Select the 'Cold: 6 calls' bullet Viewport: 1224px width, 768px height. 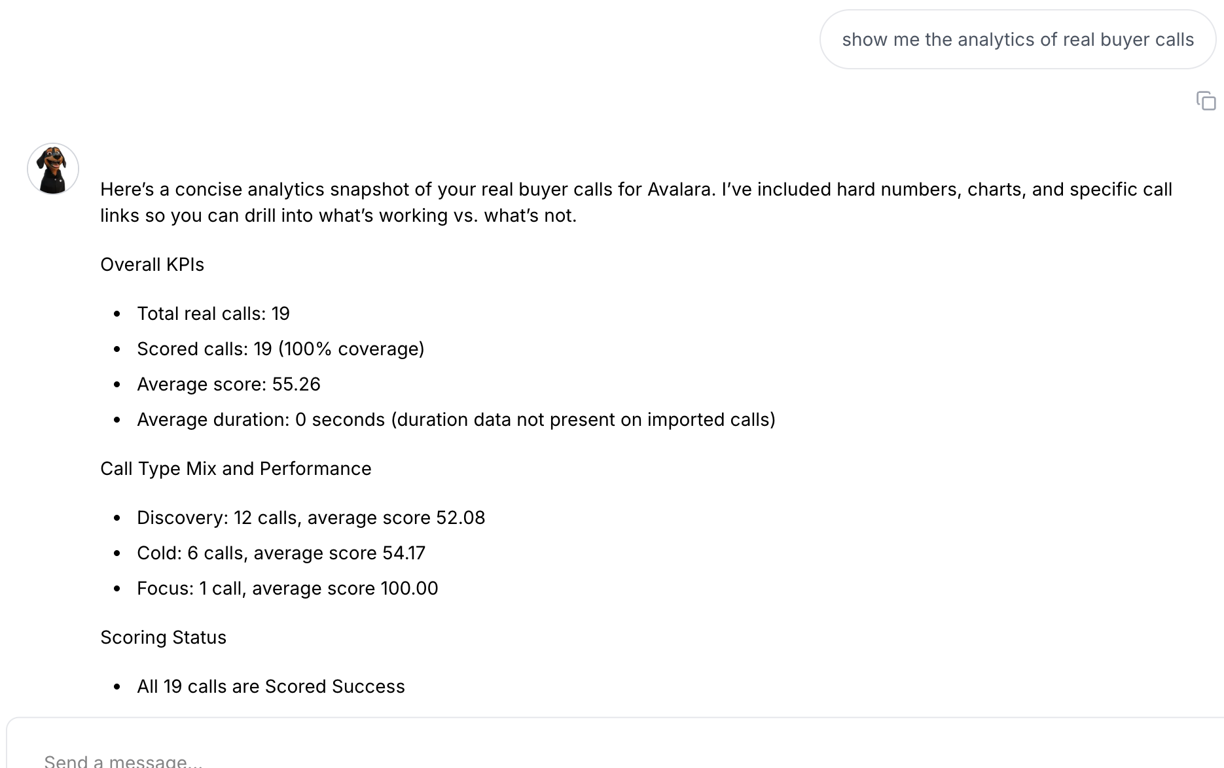click(x=281, y=553)
